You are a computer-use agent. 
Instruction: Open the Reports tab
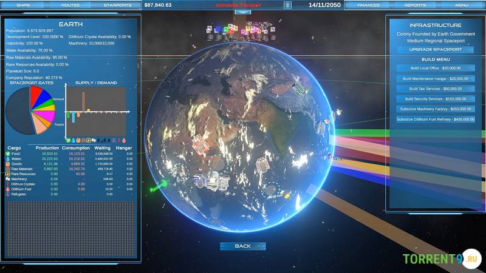415,5
